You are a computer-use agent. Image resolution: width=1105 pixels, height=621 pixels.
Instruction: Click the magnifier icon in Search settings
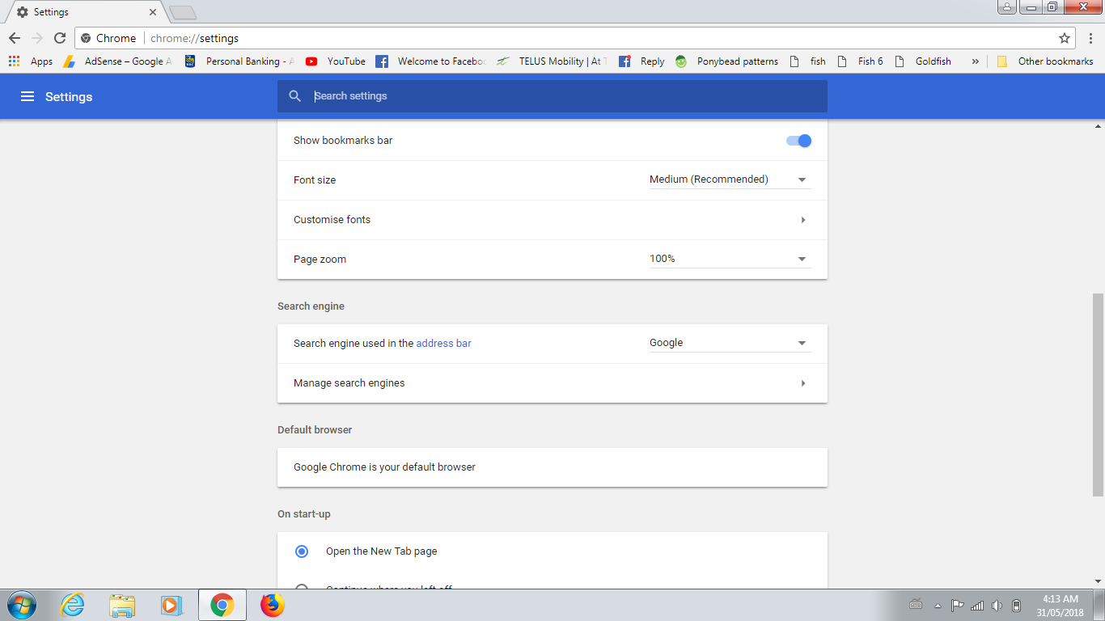pyautogui.click(x=295, y=96)
